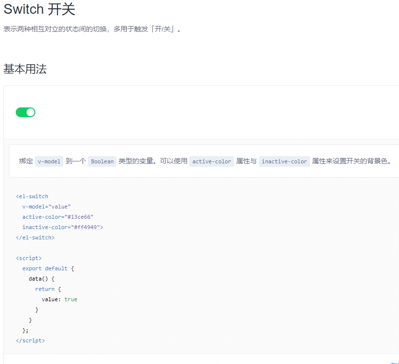Click the "return {" code line

point(48,289)
